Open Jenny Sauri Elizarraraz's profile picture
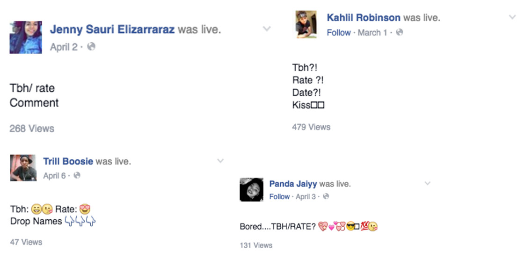 [x=26, y=37]
